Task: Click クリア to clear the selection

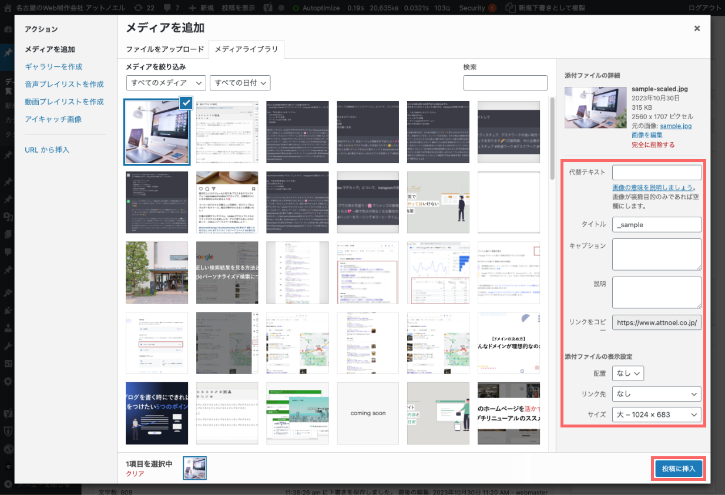Action: tap(135, 474)
